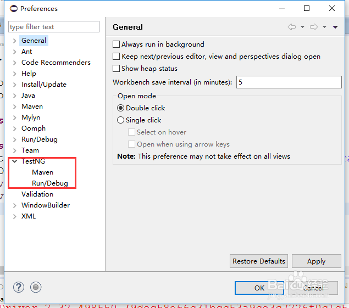
Task: Expand the WindowBuilder node
Action: click(15, 205)
